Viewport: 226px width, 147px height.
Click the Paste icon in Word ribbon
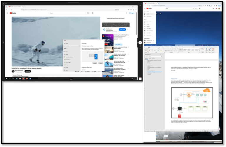pos(146,49)
